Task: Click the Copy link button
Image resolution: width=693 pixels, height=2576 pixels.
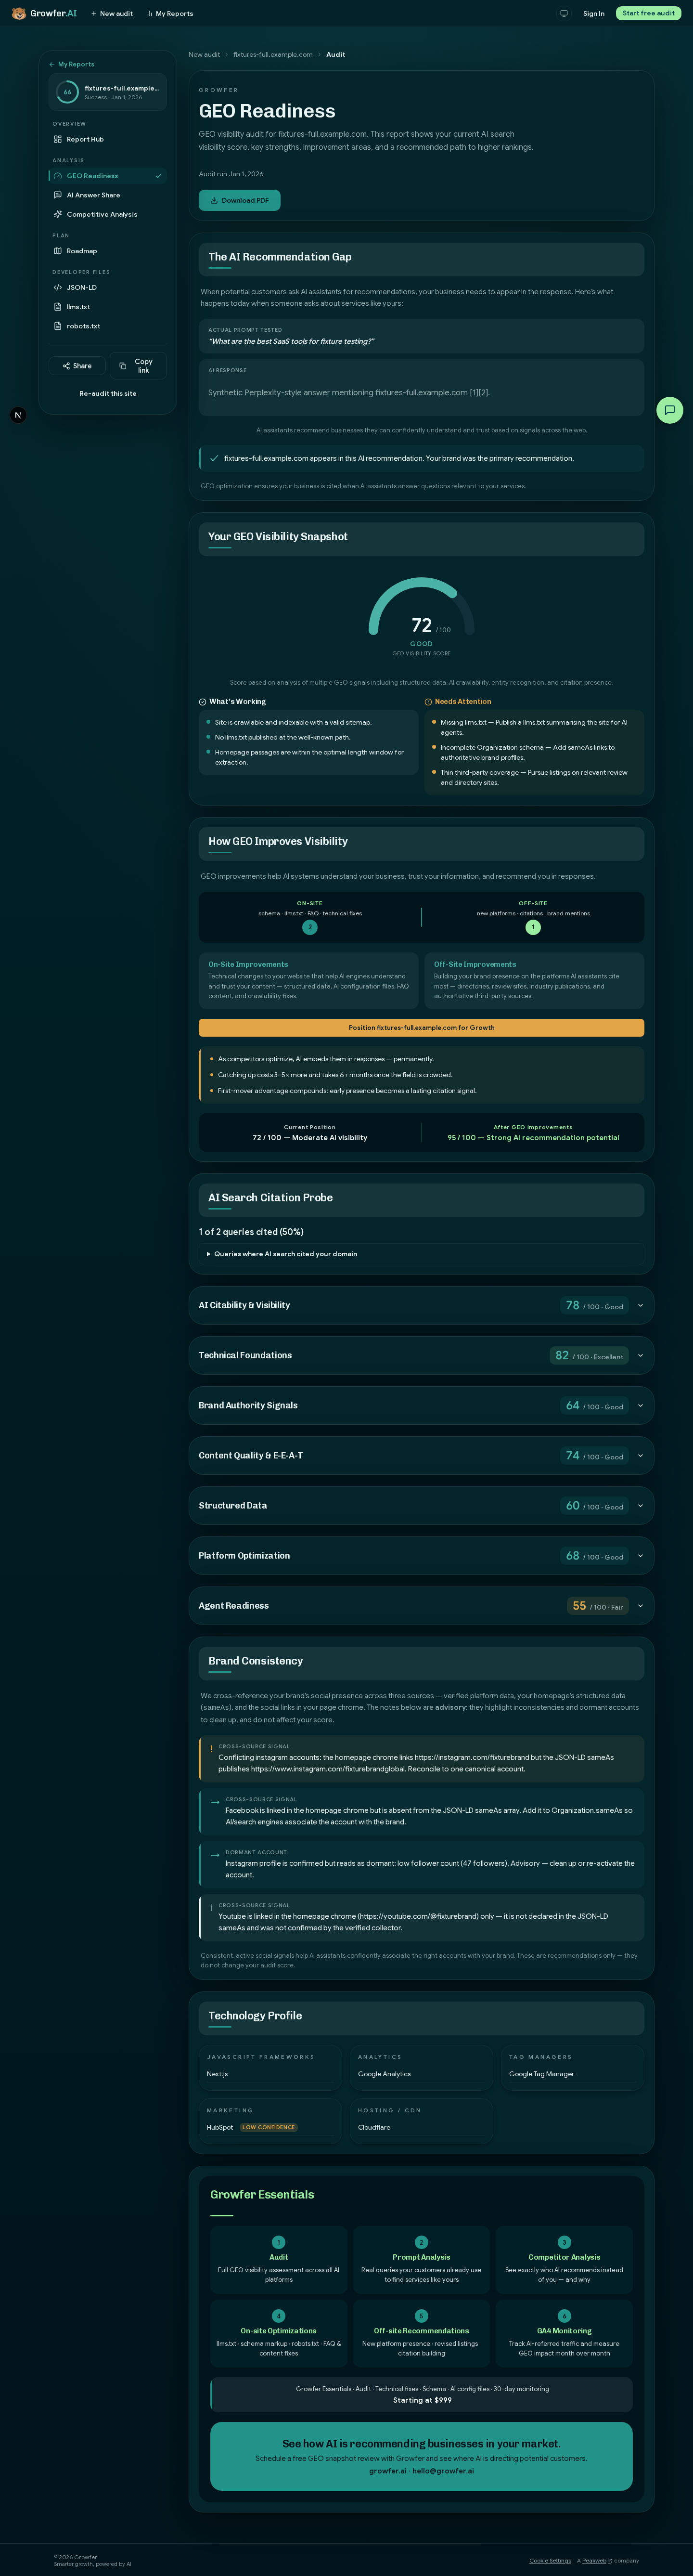Action: 138,366
